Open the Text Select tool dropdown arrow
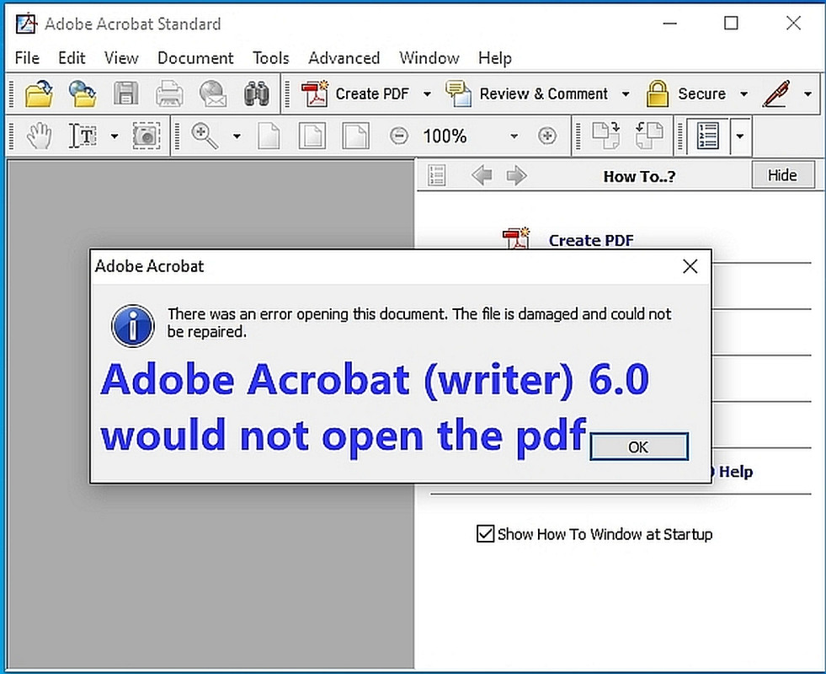Viewport: 826px width, 674px height. click(115, 136)
